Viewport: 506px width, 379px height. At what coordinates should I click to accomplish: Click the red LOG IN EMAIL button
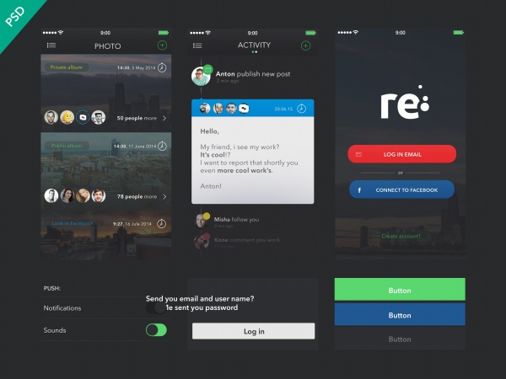pos(401,154)
